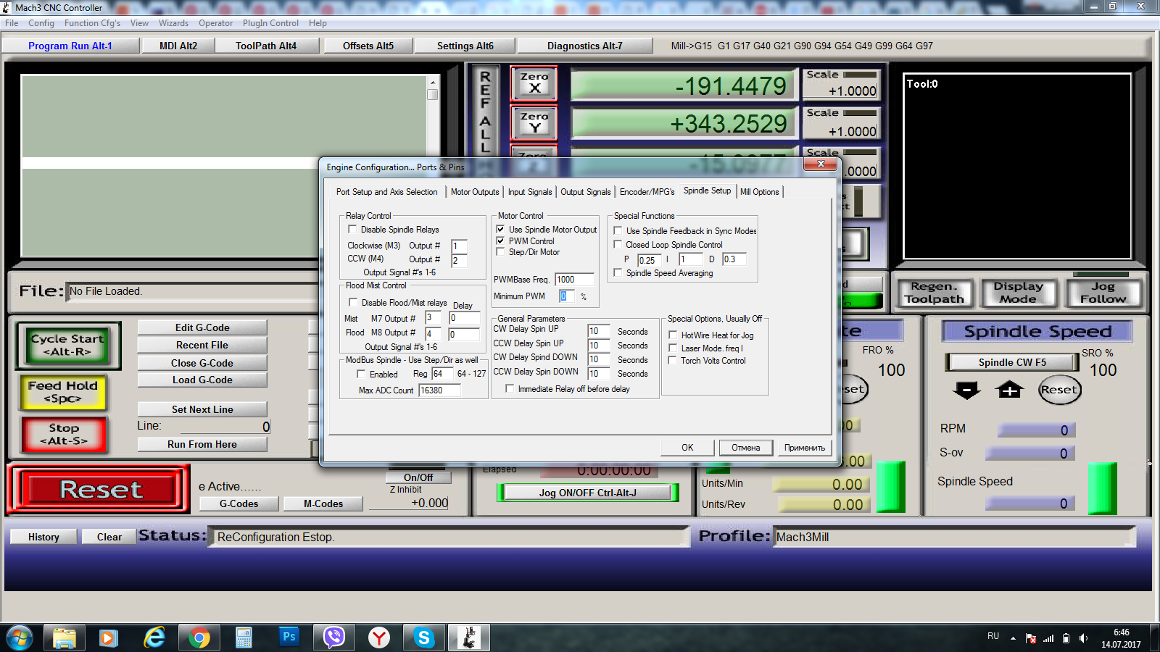Open Skype from taskbar

[x=423, y=638]
